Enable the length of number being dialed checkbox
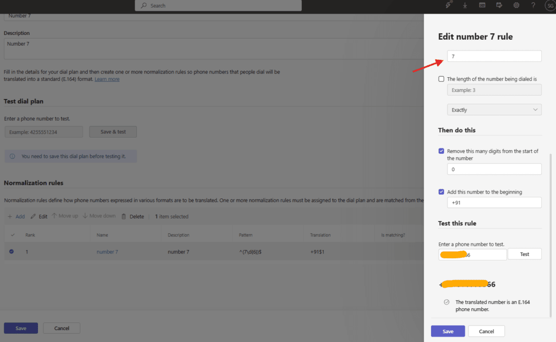 (x=441, y=79)
